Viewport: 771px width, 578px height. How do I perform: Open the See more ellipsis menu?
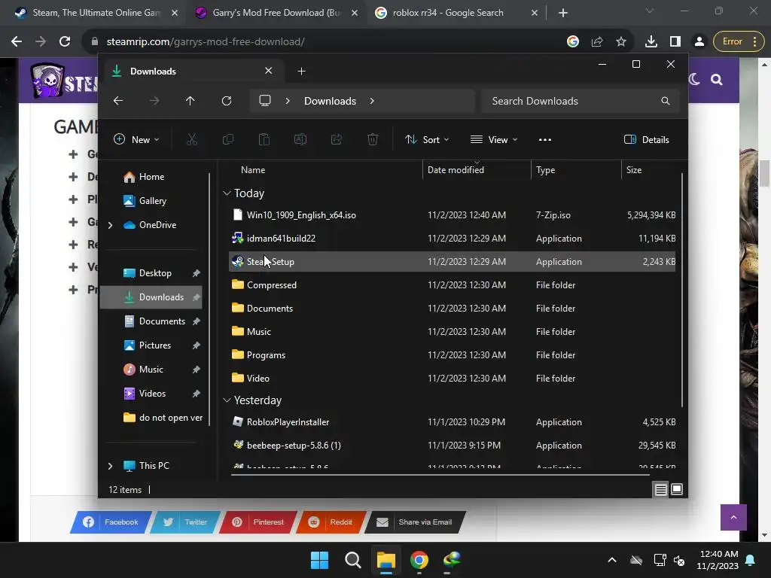[545, 139]
